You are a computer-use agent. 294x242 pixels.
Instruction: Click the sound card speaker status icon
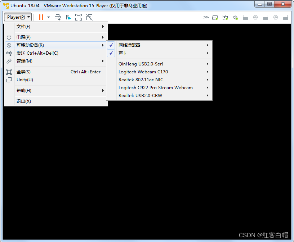click(235, 17)
